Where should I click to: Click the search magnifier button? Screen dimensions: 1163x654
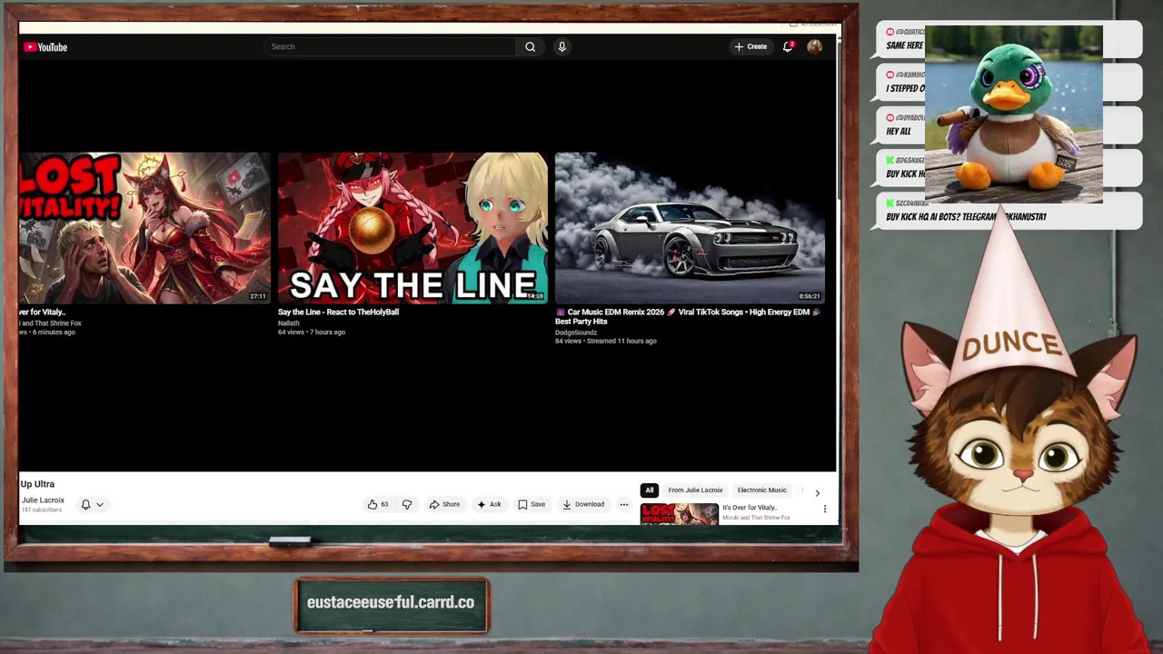[530, 47]
